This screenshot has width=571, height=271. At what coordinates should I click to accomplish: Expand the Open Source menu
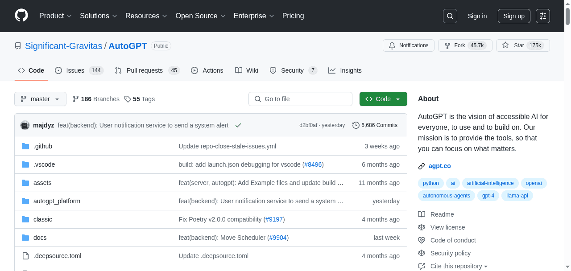click(x=200, y=16)
